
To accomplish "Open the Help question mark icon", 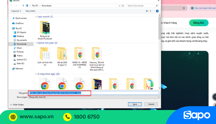I will (157, 11).
